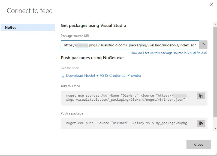Copy the 'sources Add' command
The width and height of the screenshot is (217, 156).
point(201,96)
